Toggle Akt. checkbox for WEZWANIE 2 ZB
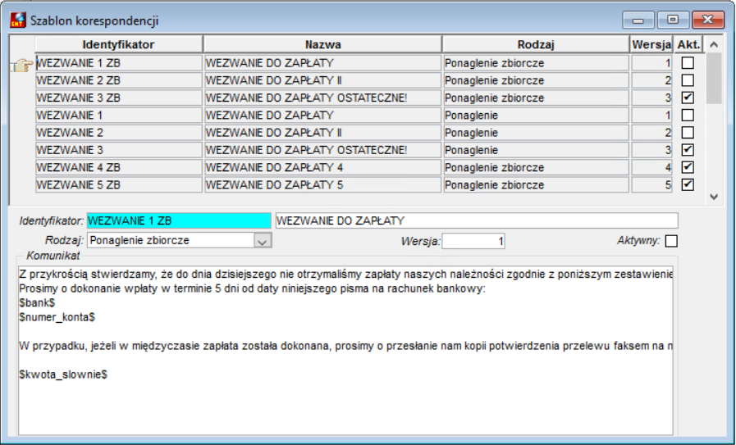The width and height of the screenshot is (736, 445). 688,80
